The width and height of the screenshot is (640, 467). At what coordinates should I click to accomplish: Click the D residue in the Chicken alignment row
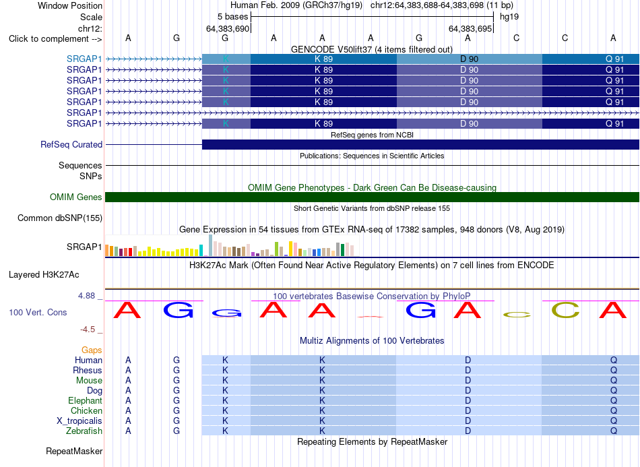(x=468, y=410)
